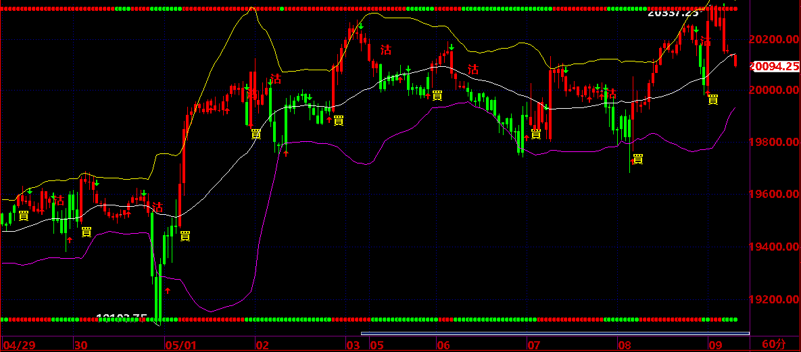Click the 19400.00 price axis label
Image resolution: width=801 pixels, height=352 pixels.
pos(774,247)
